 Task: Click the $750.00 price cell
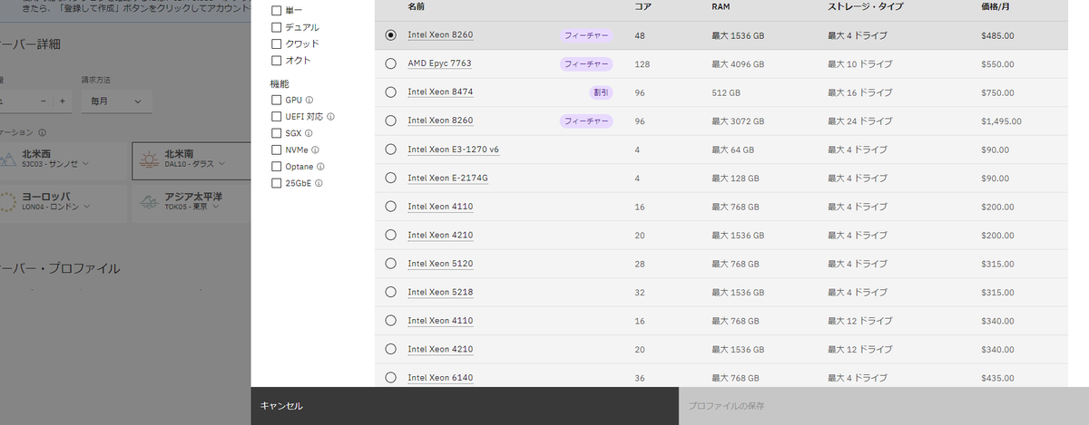[997, 92]
